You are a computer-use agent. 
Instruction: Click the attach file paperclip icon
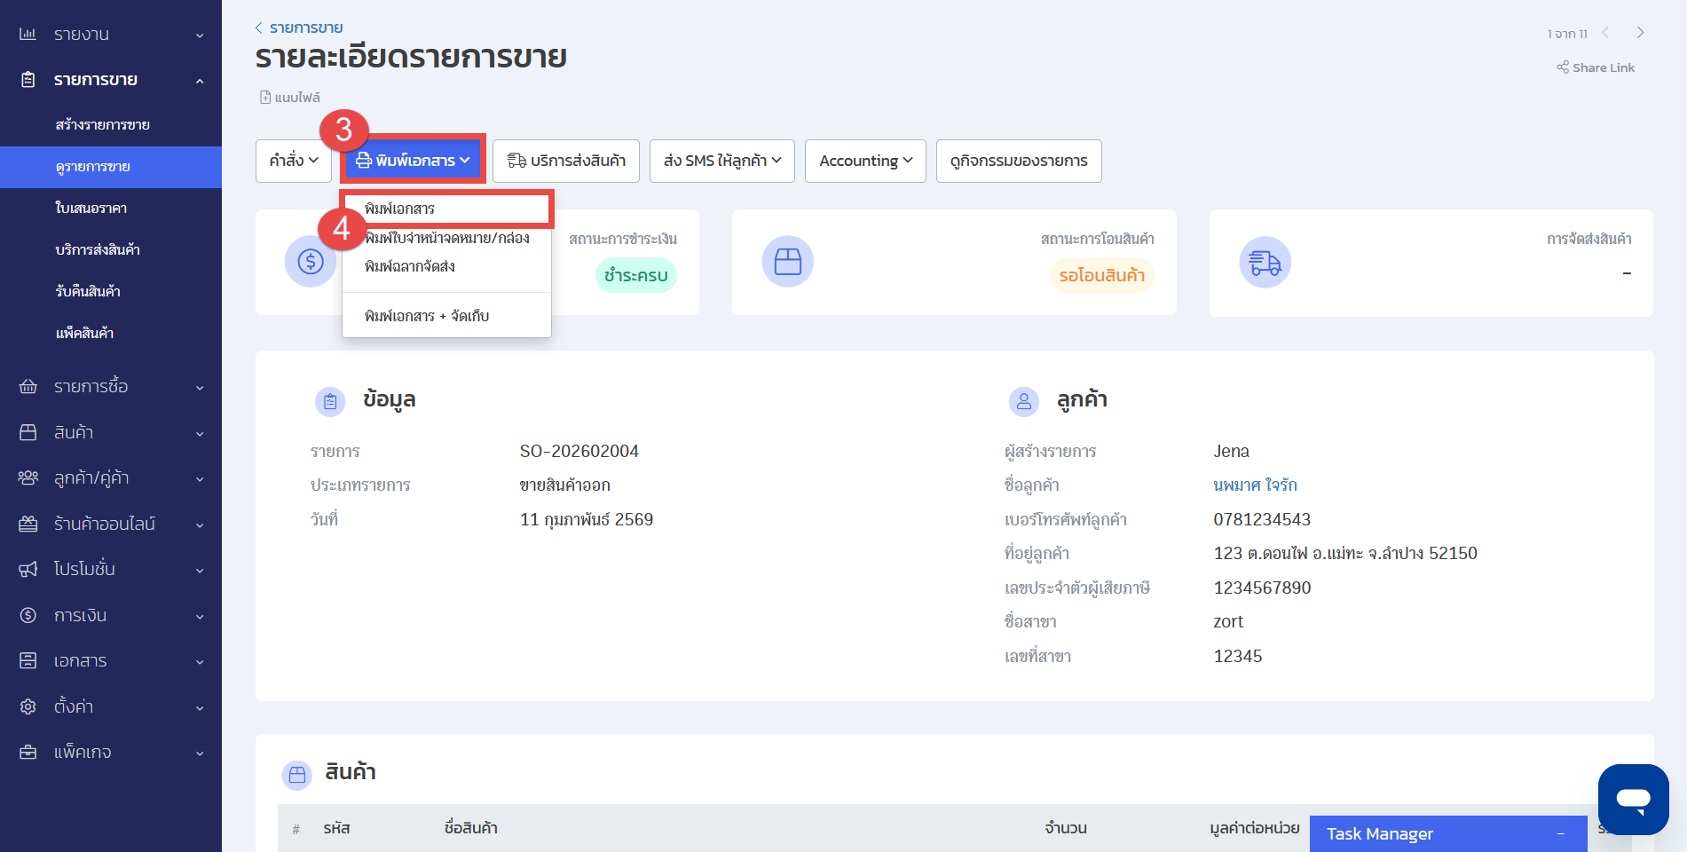[x=265, y=98]
